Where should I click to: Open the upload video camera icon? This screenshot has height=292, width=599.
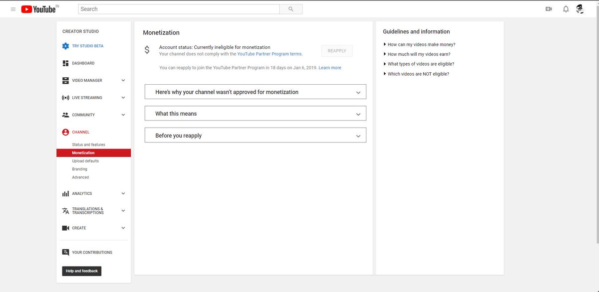[549, 9]
